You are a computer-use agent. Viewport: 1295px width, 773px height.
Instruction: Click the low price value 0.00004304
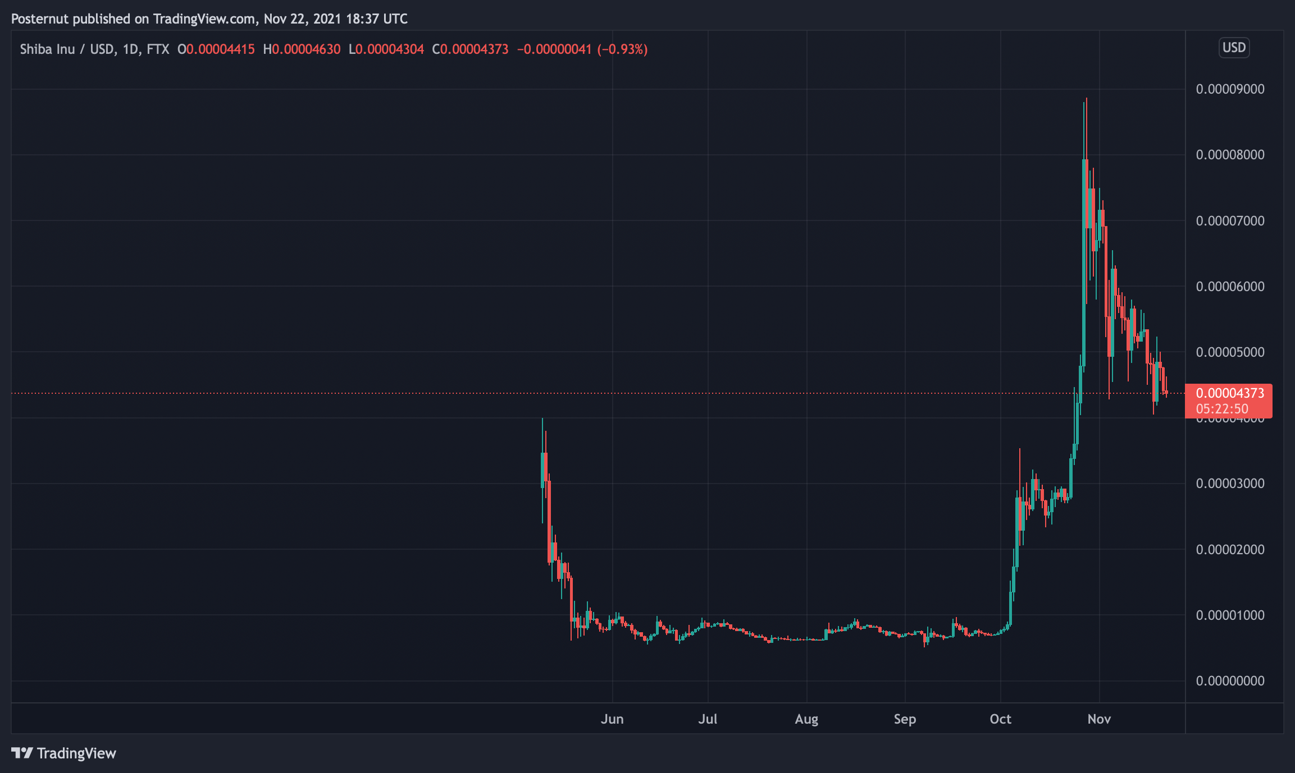(387, 49)
